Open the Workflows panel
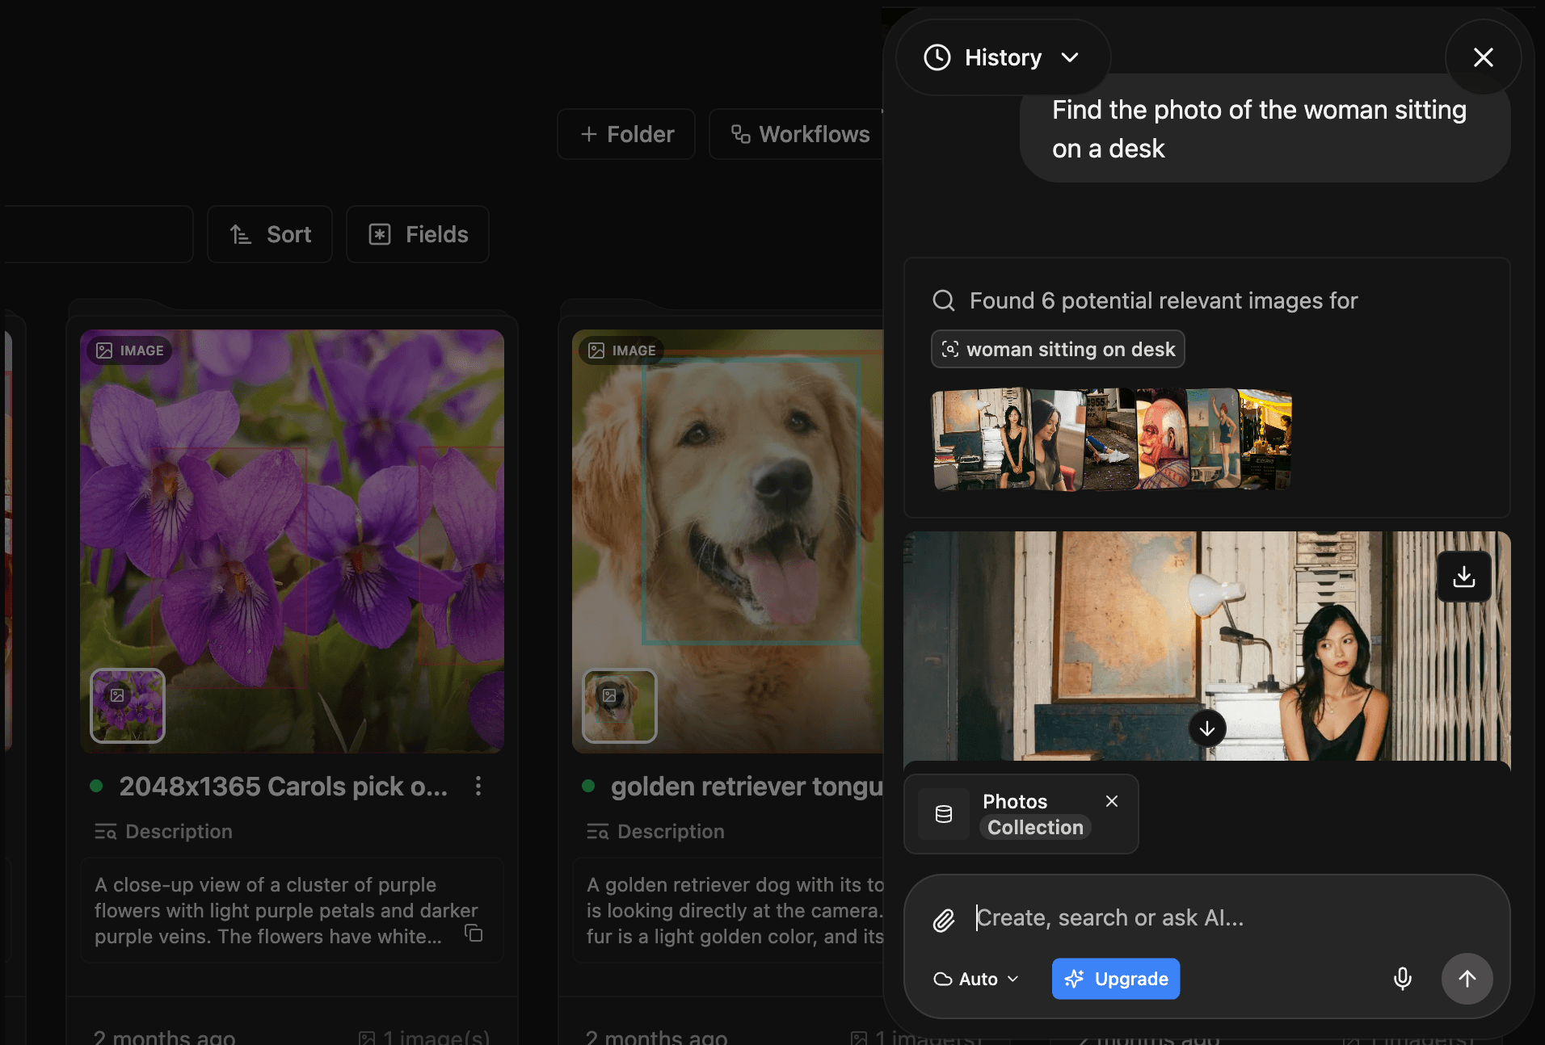The image size is (1545, 1045). click(x=801, y=134)
